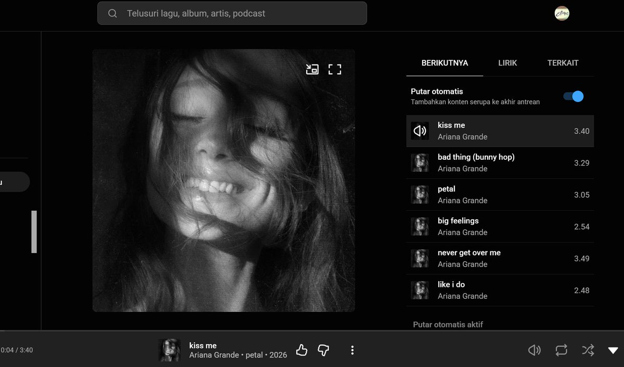624x367 pixels.
Task: Open the petal album link in player bar
Action: (x=254, y=355)
